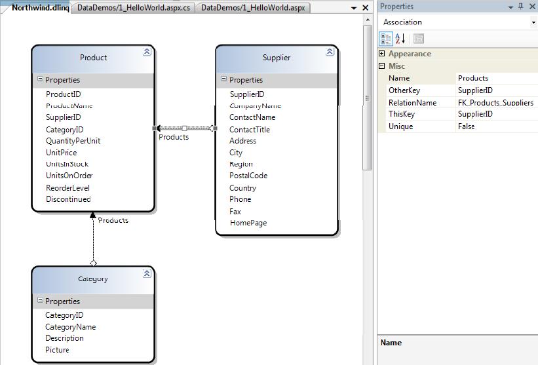The width and height of the screenshot is (538, 365).
Task: Switch to 1_HelloWorld.aspx.cs tab
Action: [134, 8]
